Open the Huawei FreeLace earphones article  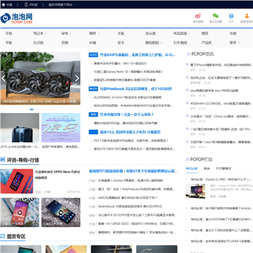[136, 189]
